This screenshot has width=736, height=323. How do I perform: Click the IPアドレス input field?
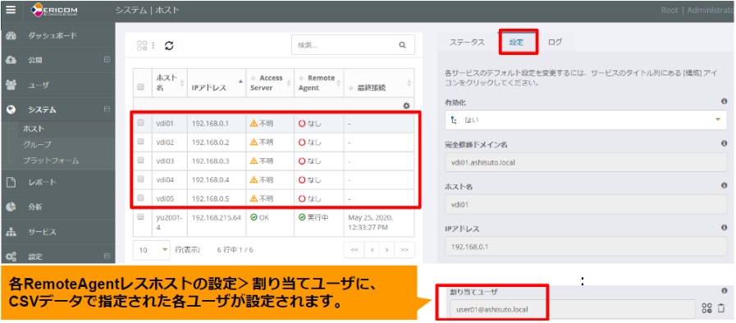coord(586,247)
